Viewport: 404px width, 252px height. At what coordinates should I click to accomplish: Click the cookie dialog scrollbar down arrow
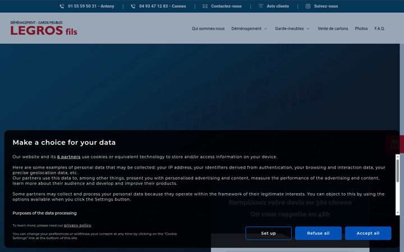pyautogui.click(x=398, y=213)
